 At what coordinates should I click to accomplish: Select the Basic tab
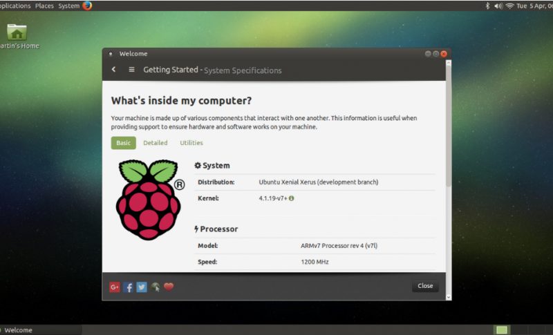click(x=124, y=143)
